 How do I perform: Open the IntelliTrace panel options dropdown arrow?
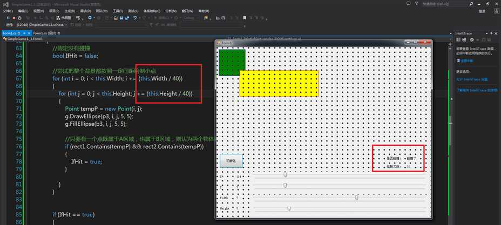487,33
